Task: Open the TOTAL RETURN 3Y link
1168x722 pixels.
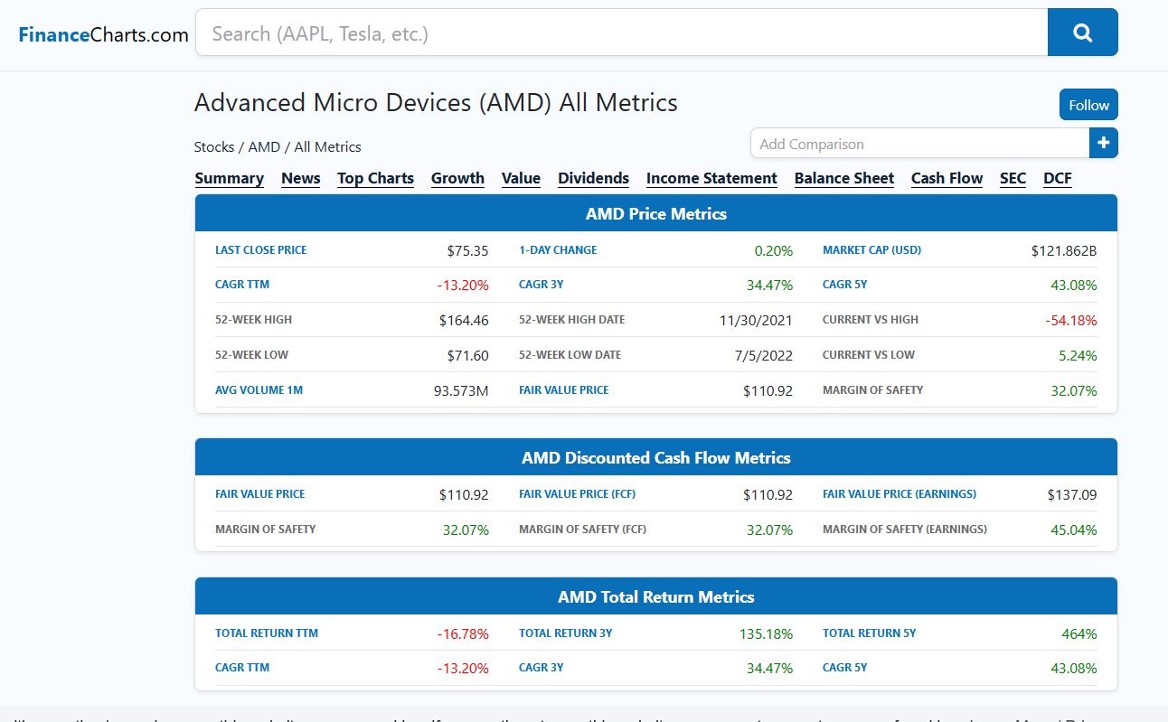Action: pos(566,633)
